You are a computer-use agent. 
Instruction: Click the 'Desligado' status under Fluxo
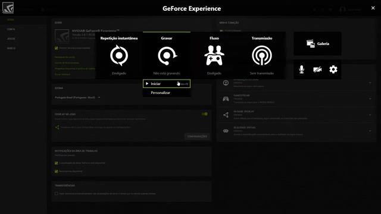(214, 73)
